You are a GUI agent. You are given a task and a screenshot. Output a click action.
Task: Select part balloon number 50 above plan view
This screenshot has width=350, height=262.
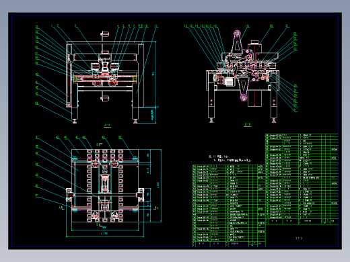coord(120,137)
